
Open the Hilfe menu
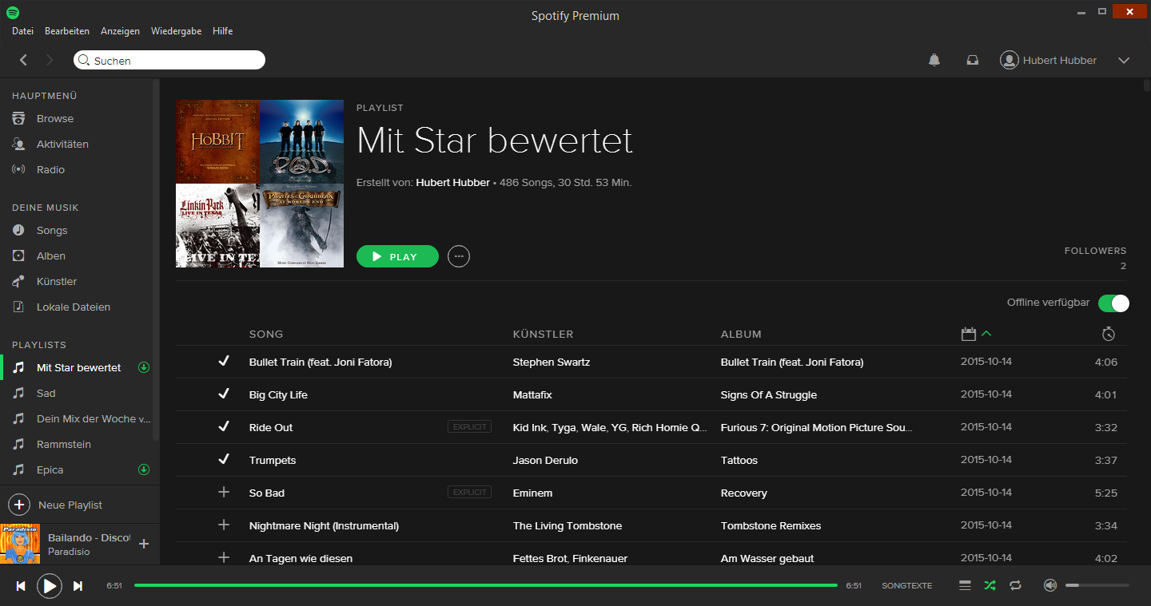pos(223,31)
